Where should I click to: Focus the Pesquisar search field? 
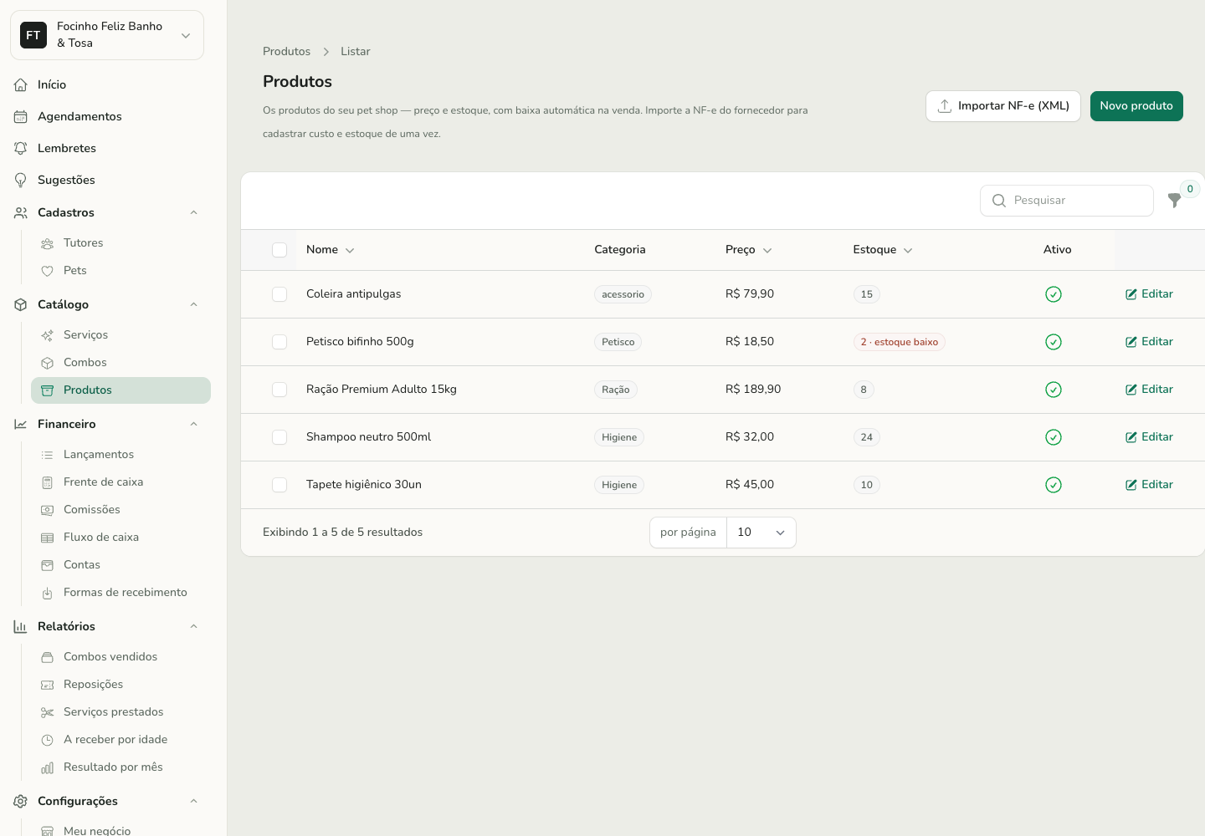(1067, 201)
